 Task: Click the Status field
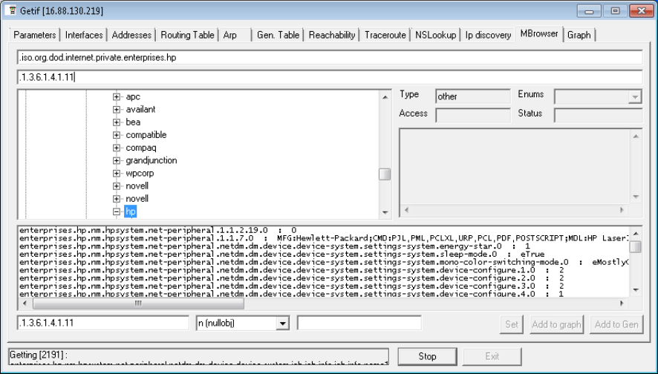(x=598, y=115)
